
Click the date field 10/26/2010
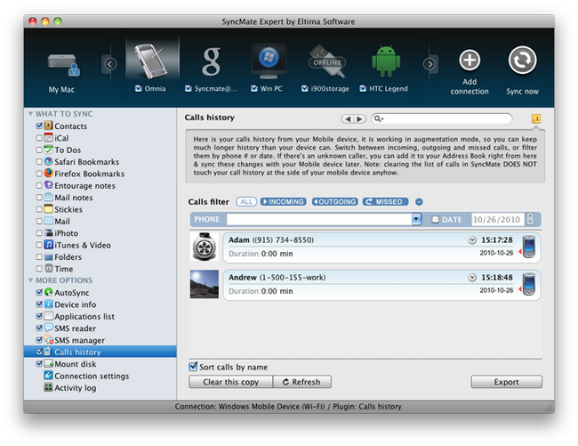pos(497,220)
